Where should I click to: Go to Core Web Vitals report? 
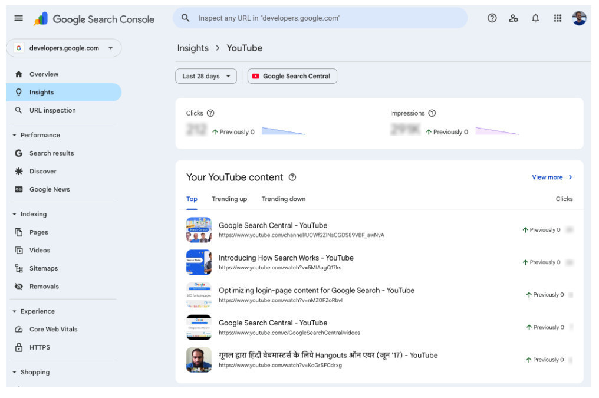coord(53,330)
